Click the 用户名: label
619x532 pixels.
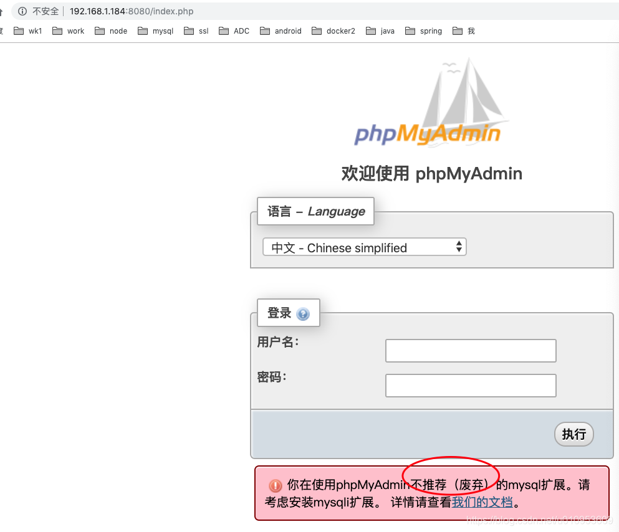coord(278,341)
